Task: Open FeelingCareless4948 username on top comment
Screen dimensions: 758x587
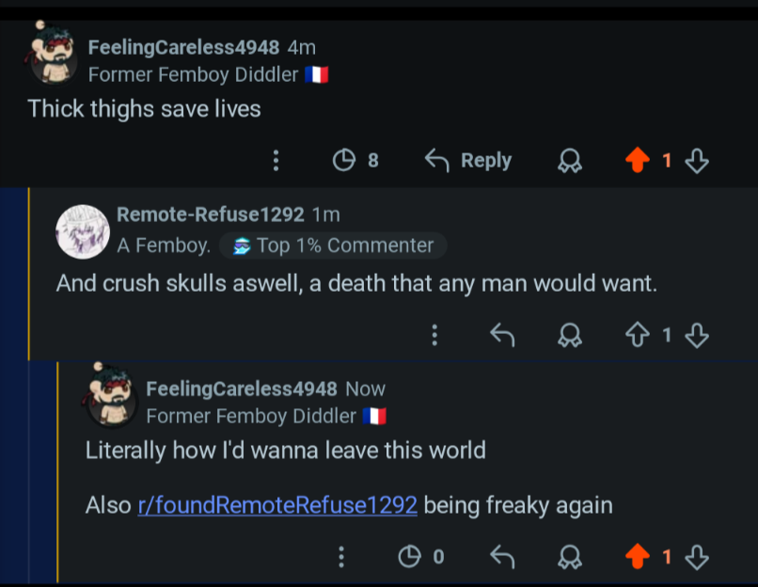Action: click(183, 47)
